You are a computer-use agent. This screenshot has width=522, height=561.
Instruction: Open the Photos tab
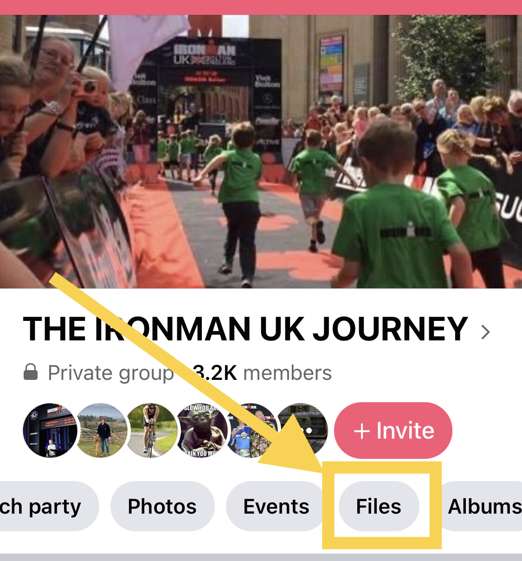[162, 506]
